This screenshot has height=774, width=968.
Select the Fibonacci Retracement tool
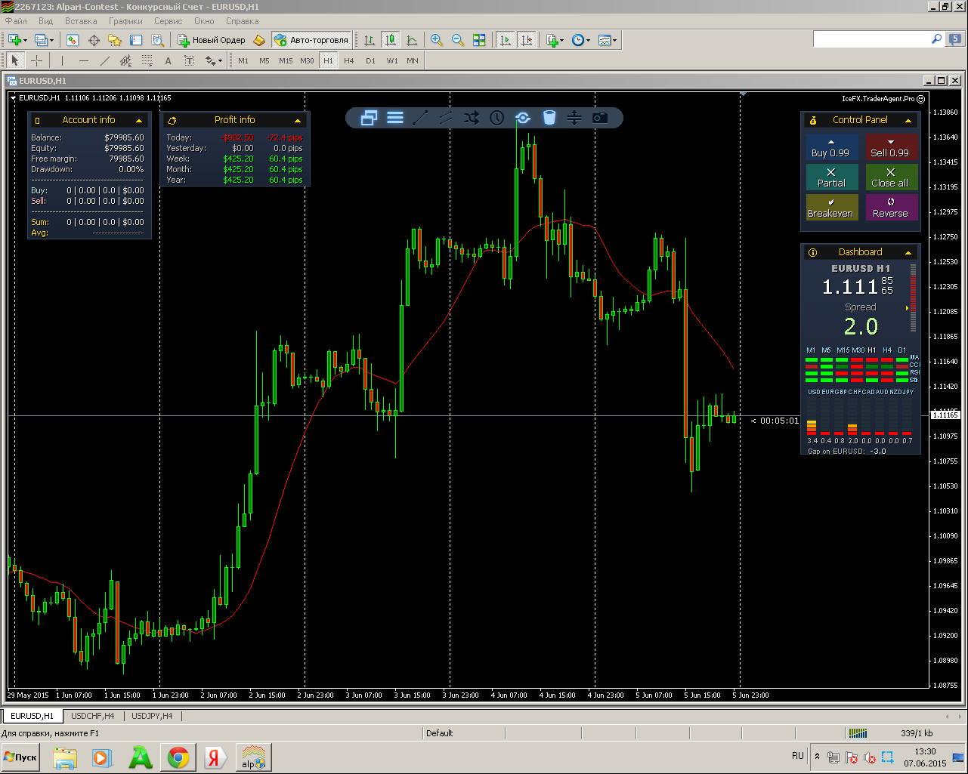[147, 60]
